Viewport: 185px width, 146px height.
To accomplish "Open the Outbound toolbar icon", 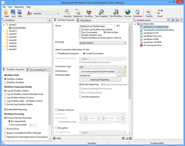I will tap(78, 12).
